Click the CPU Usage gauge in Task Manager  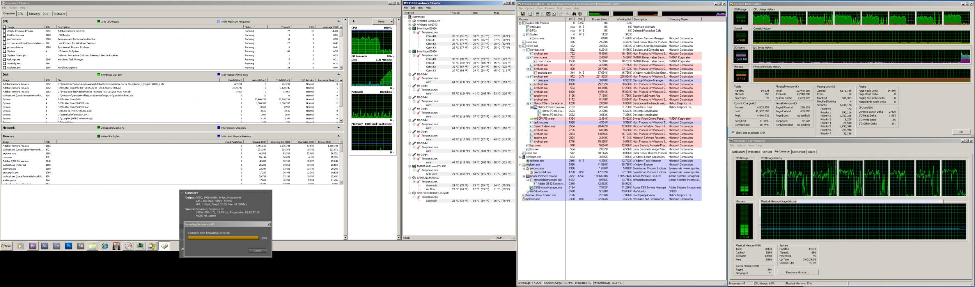click(744, 178)
